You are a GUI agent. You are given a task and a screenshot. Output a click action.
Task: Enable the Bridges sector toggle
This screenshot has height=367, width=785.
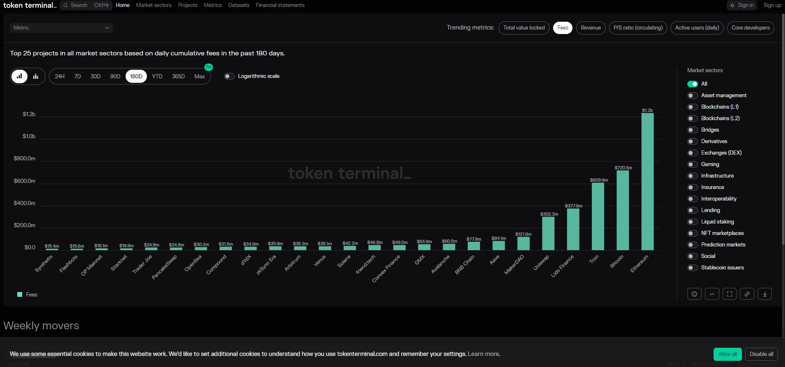pos(693,130)
